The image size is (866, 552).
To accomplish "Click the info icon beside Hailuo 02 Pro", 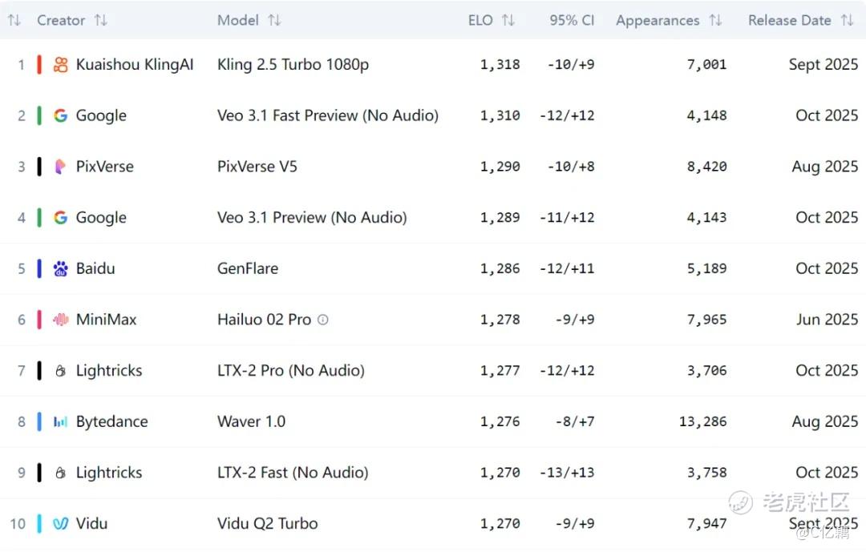I will [322, 320].
